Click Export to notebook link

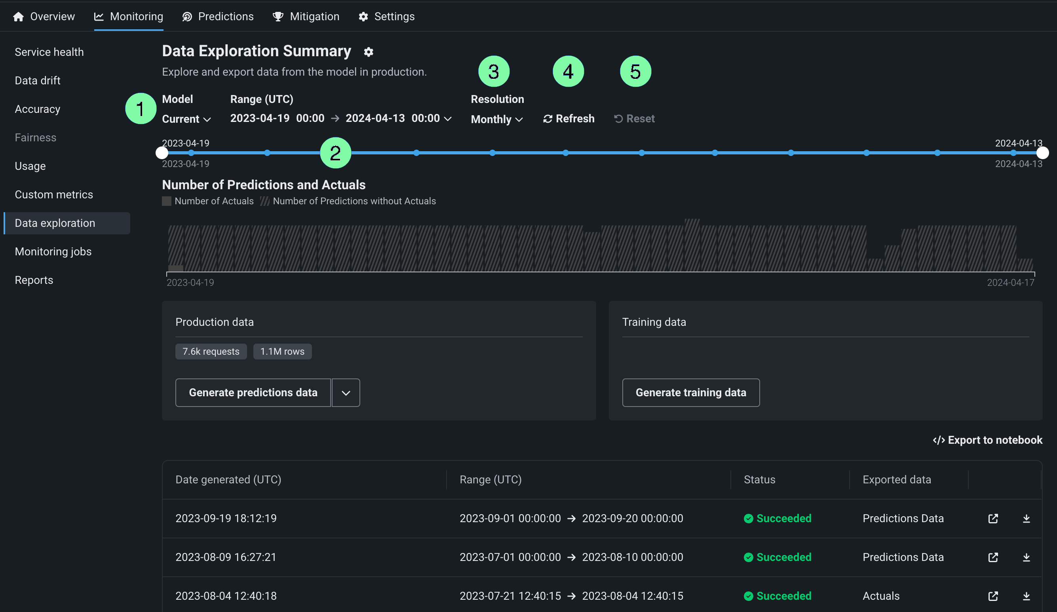click(x=987, y=440)
